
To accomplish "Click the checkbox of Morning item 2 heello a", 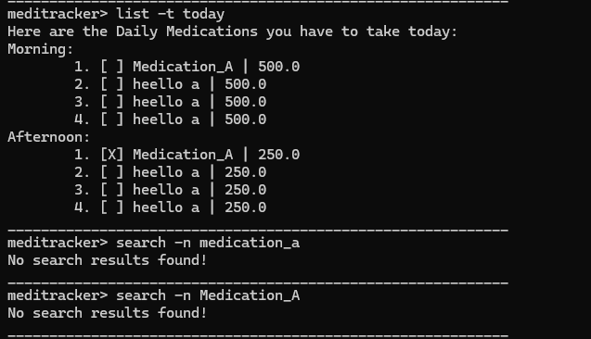I will click(112, 84).
